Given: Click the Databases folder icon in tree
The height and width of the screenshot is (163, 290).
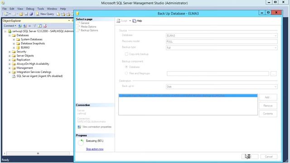Looking at the screenshot, I should click(x=14, y=35).
